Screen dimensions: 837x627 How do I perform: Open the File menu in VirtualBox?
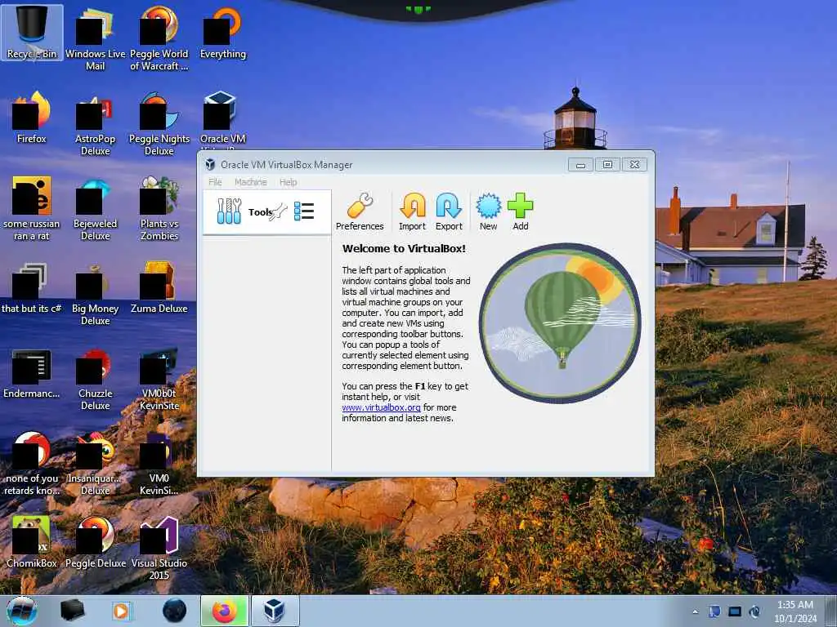click(215, 182)
